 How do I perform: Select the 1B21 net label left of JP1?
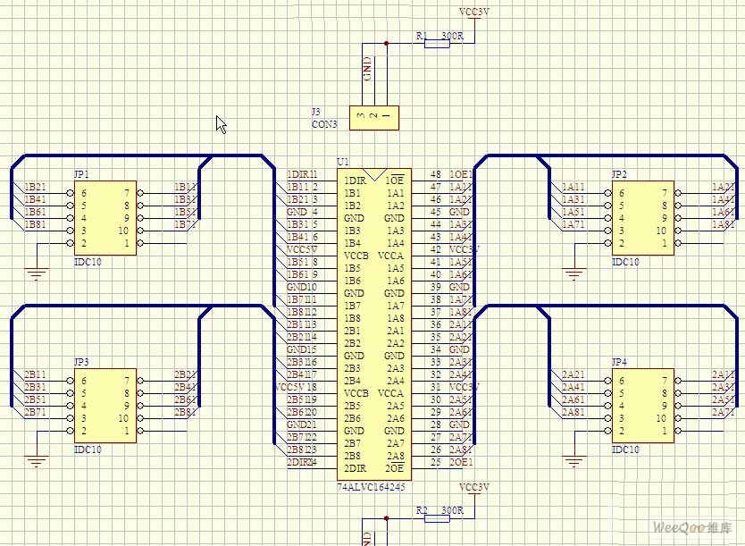tap(36, 187)
